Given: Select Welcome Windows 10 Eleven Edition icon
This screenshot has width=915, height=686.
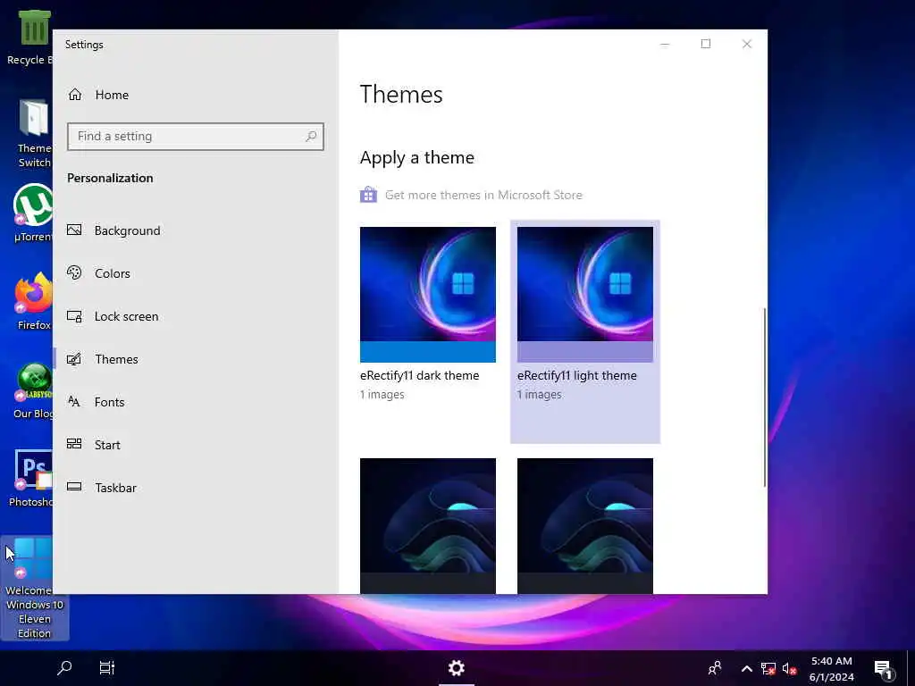Looking at the screenshot, I should [34, 588].
